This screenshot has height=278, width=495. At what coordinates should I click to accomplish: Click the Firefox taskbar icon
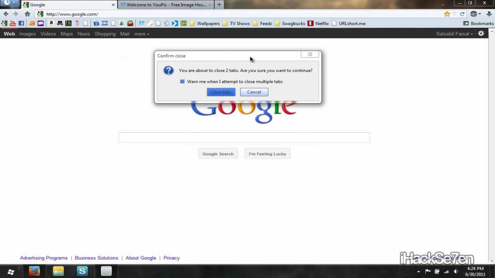coord(34,271)
